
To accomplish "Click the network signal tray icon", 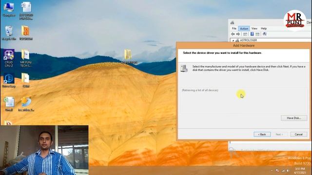I will tap(283, 171).
